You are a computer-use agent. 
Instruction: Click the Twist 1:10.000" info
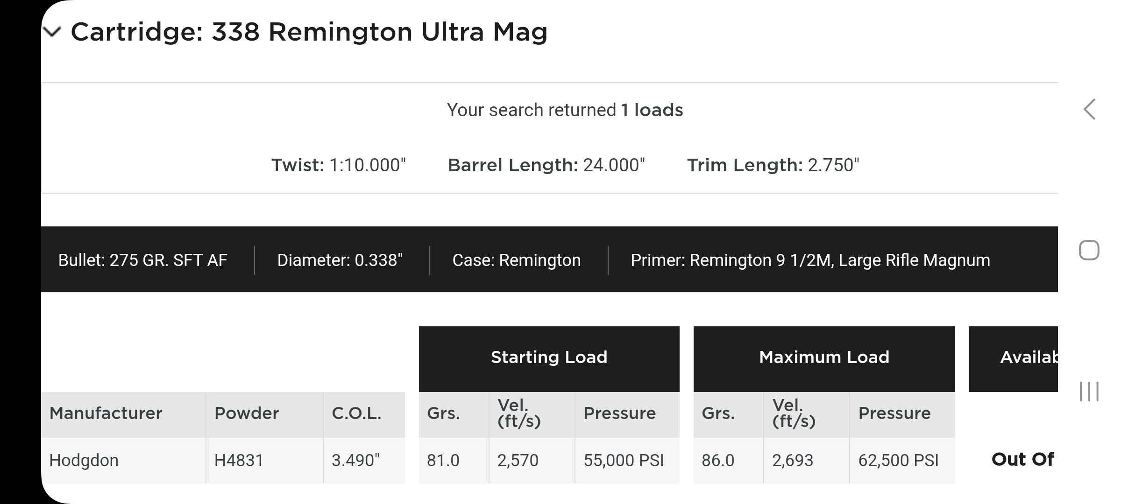coord(339,165)
